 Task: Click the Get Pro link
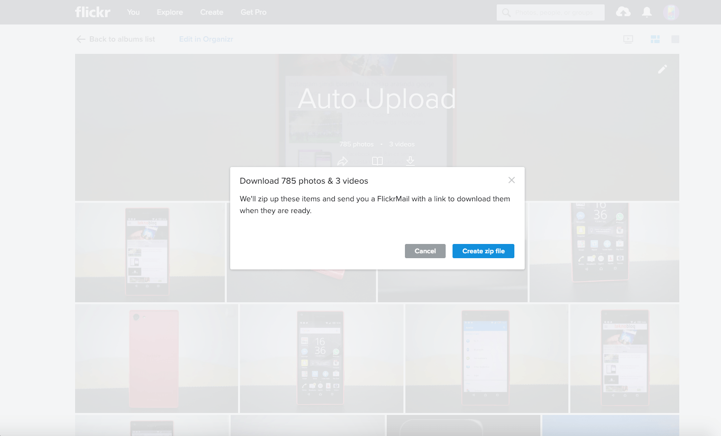[x=253, y=12]
